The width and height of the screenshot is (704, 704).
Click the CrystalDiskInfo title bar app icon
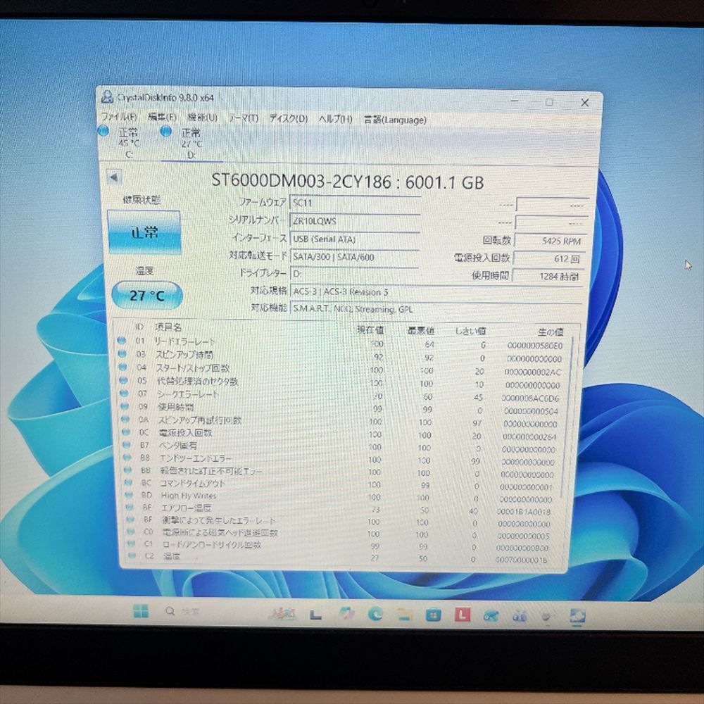tap(107, 96)
